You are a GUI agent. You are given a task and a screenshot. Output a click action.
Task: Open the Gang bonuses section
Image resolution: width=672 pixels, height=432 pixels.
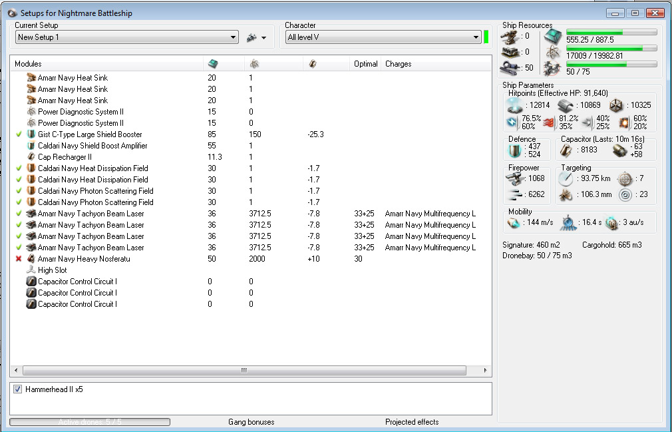click(x=251, y=422)
